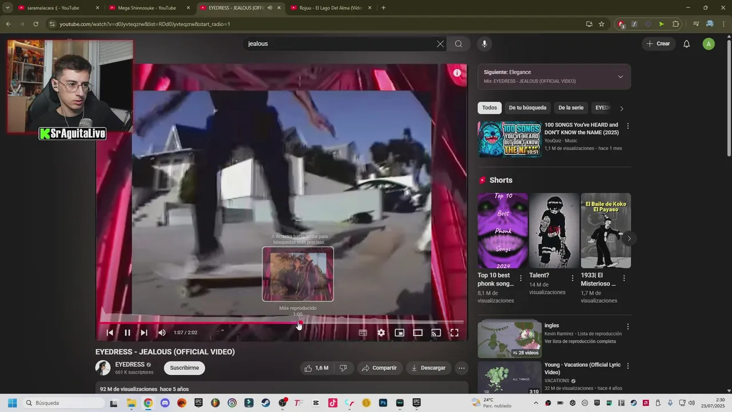The width and height of the screenshot is (732, 412).
Task: Run search with magnifier button
Action: (459, 43)
